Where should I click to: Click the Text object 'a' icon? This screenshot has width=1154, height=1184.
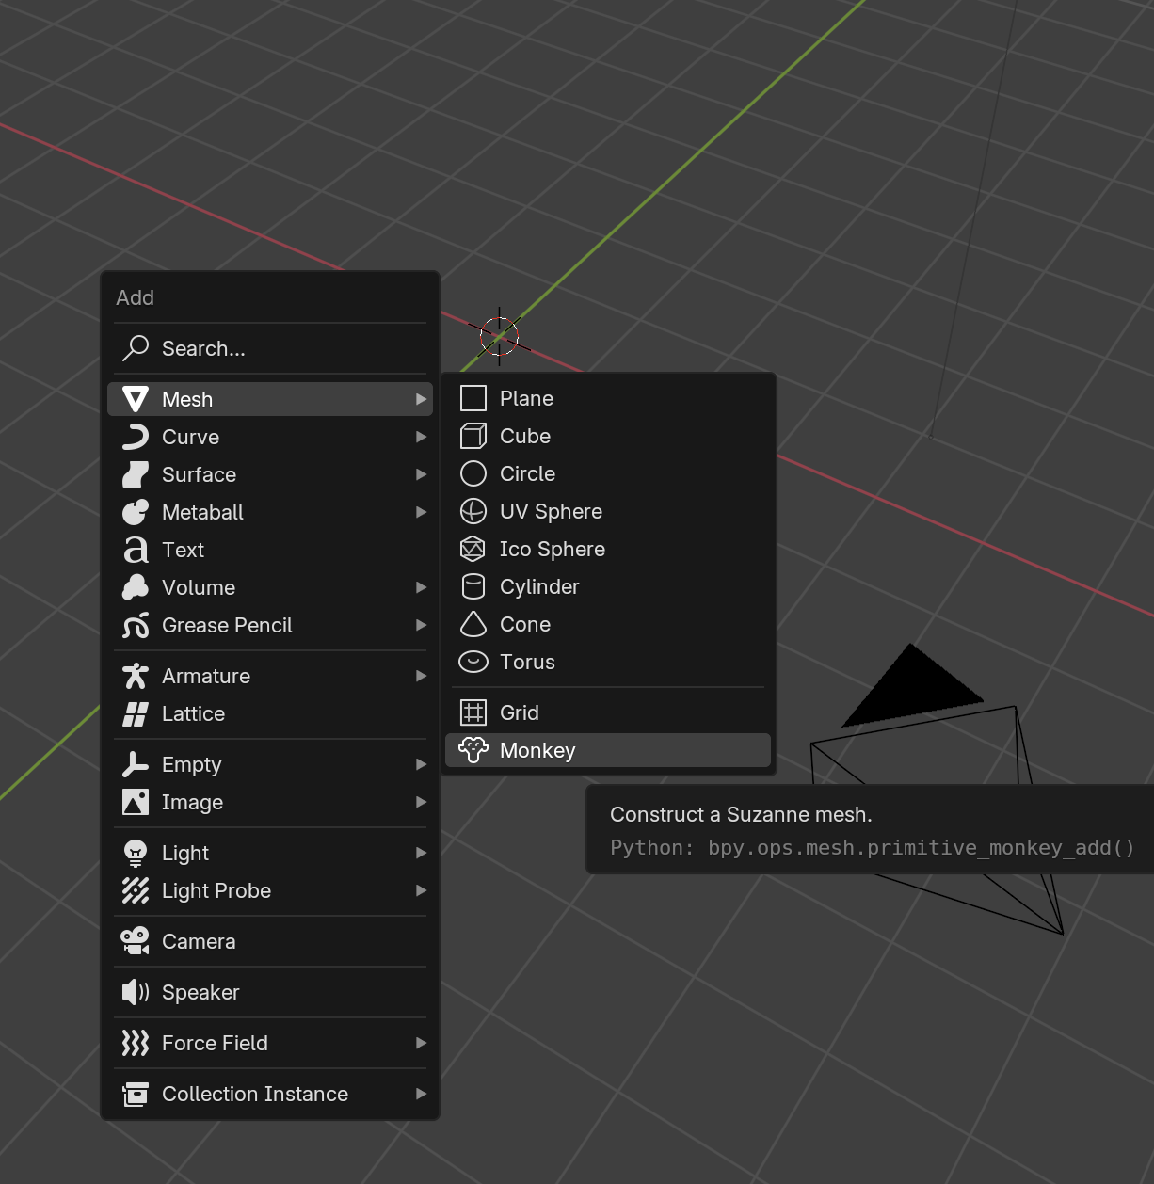pyautogui.click(x=136, y=550)
